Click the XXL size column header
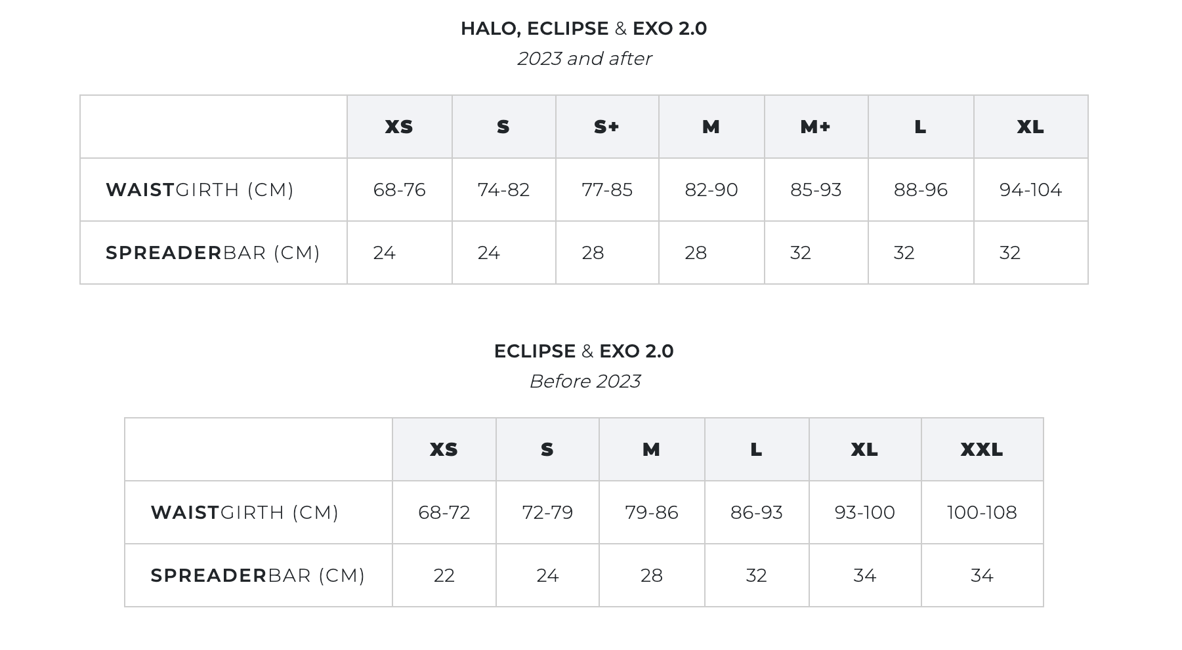Viewport: 1182px width, 650px height. tap(981, 449)
